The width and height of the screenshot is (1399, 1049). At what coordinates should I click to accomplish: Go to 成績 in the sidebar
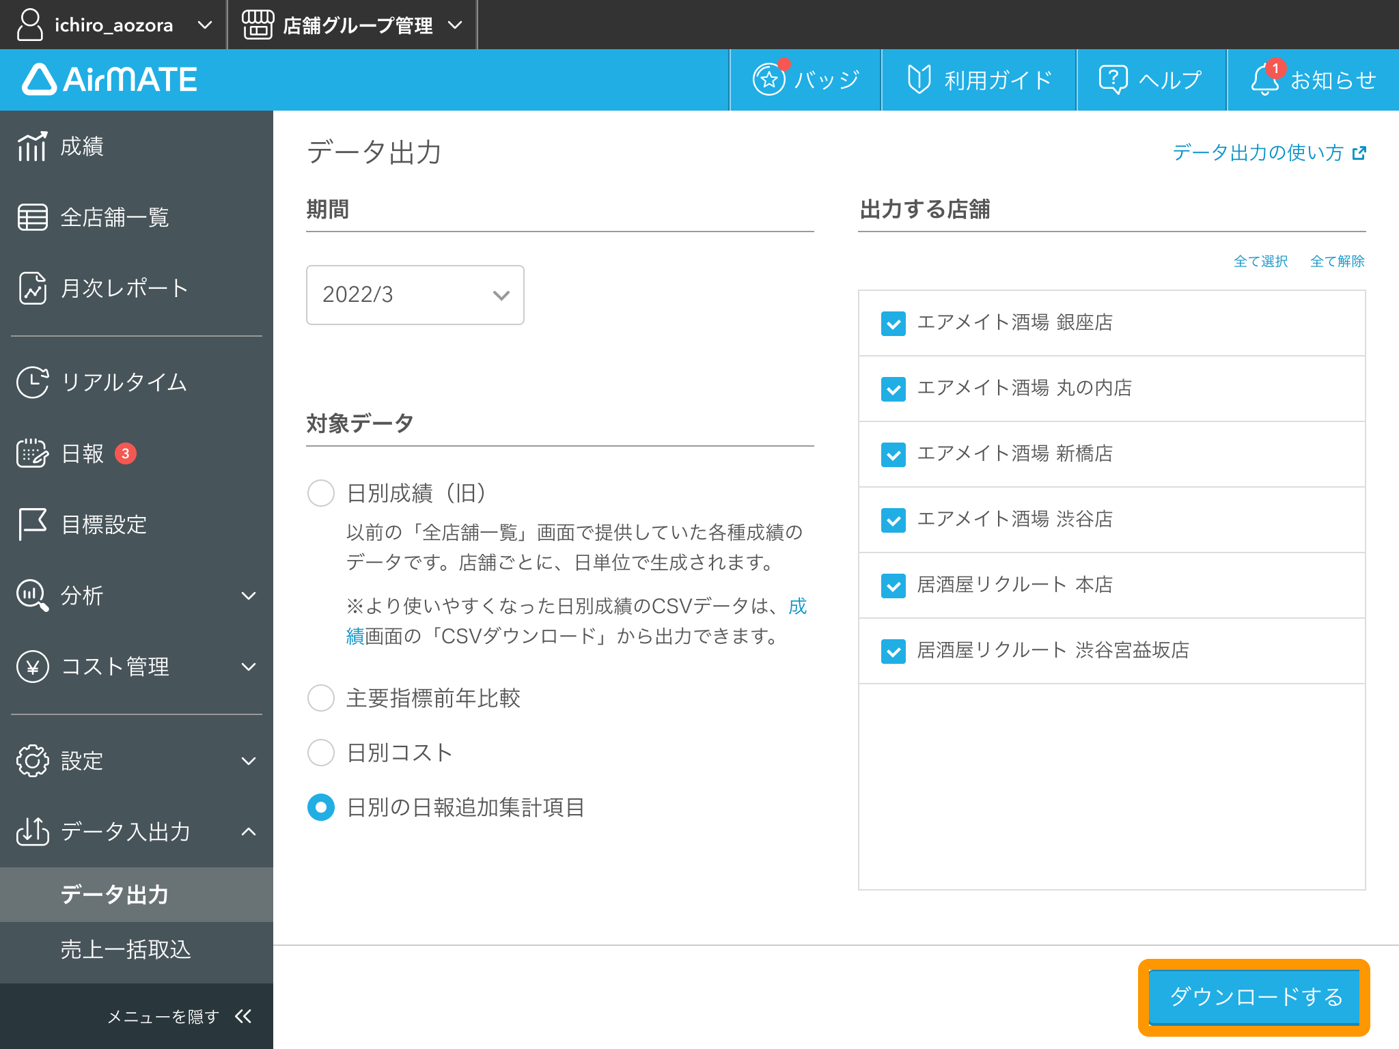137,146
